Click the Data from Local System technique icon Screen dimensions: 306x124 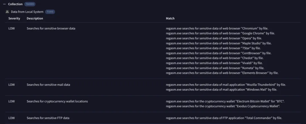(7, 12)
